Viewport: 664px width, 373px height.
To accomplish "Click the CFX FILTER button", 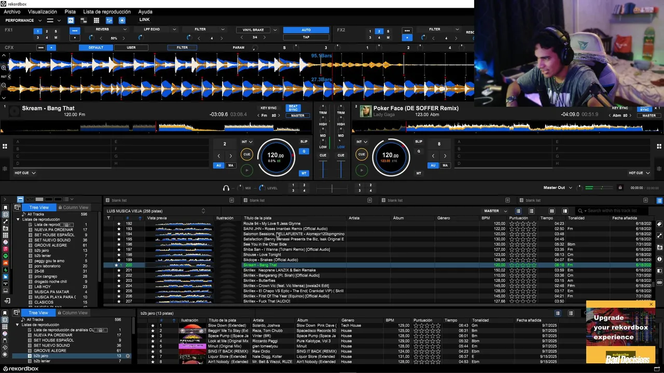I will (182, 48).
